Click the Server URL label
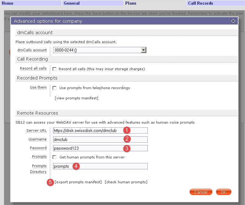The width and height of the screenshot is (245, 205). pos(37,130)
